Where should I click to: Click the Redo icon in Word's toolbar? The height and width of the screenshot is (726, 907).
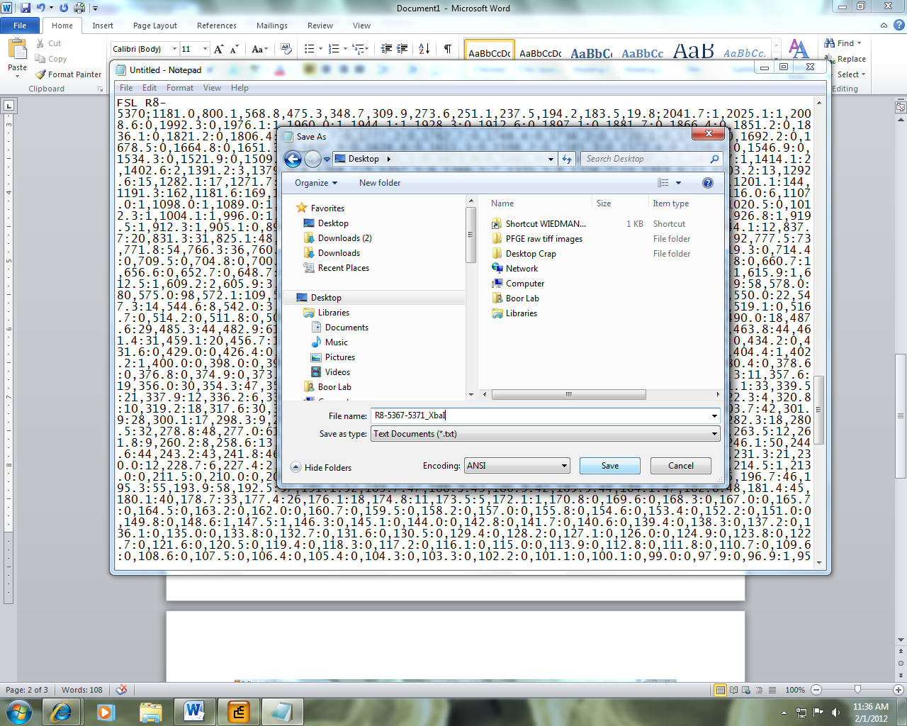point(64,8)
